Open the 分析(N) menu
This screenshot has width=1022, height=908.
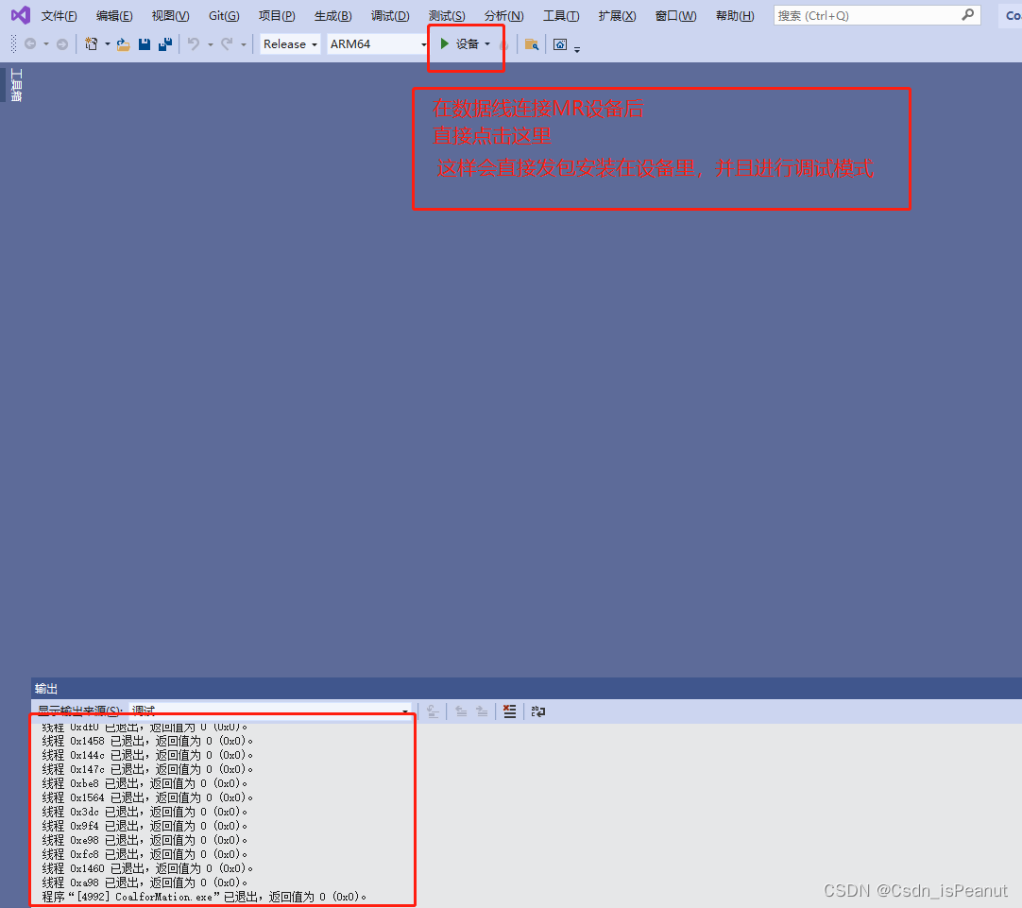tap(503, 16)
